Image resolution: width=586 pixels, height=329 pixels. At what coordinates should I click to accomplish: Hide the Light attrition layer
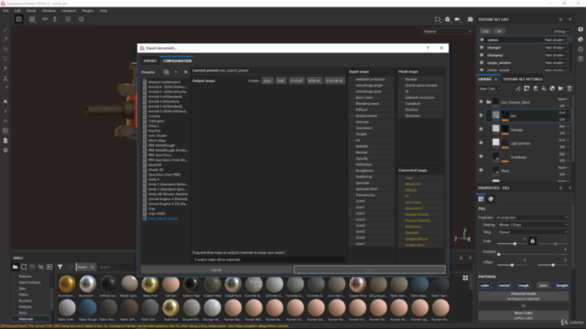(481, 143)
